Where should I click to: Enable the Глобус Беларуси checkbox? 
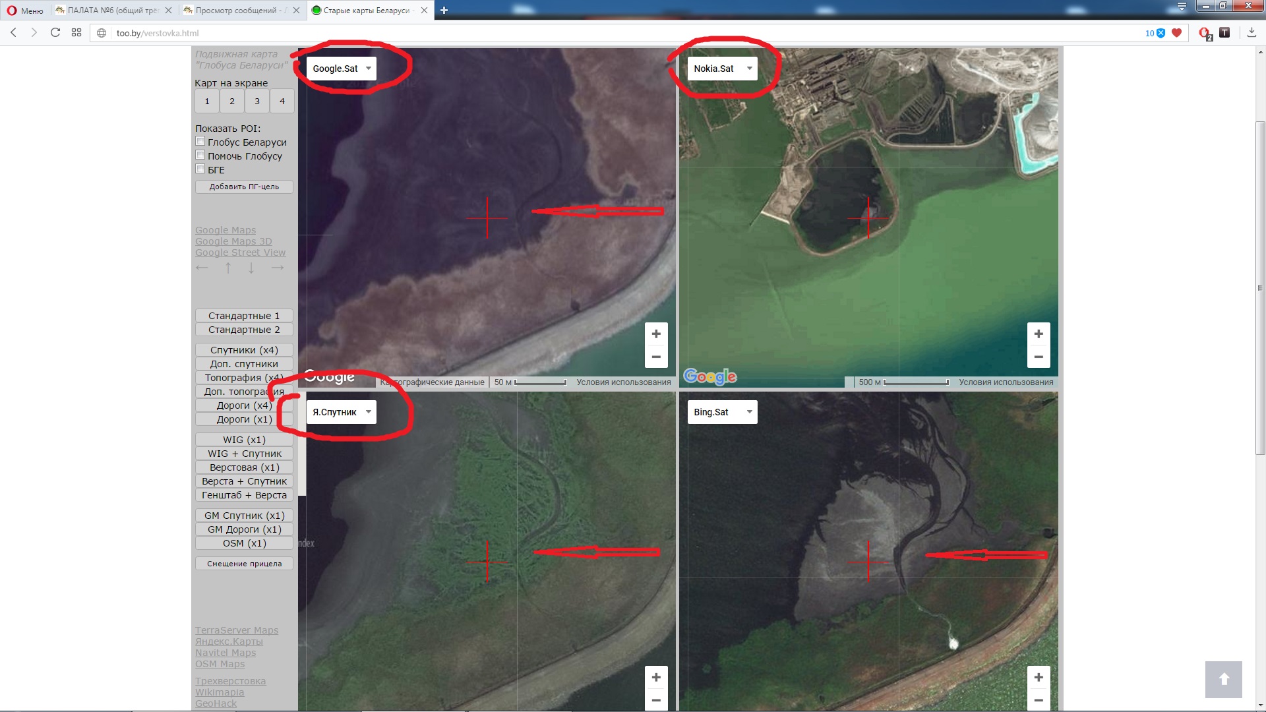pos(200,142)
